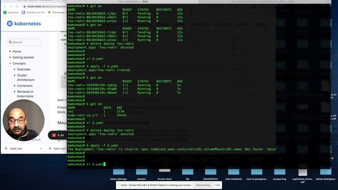Click the deployment.apps/foo-redis created line
The image size is (338, 190).
pos(99,70)
